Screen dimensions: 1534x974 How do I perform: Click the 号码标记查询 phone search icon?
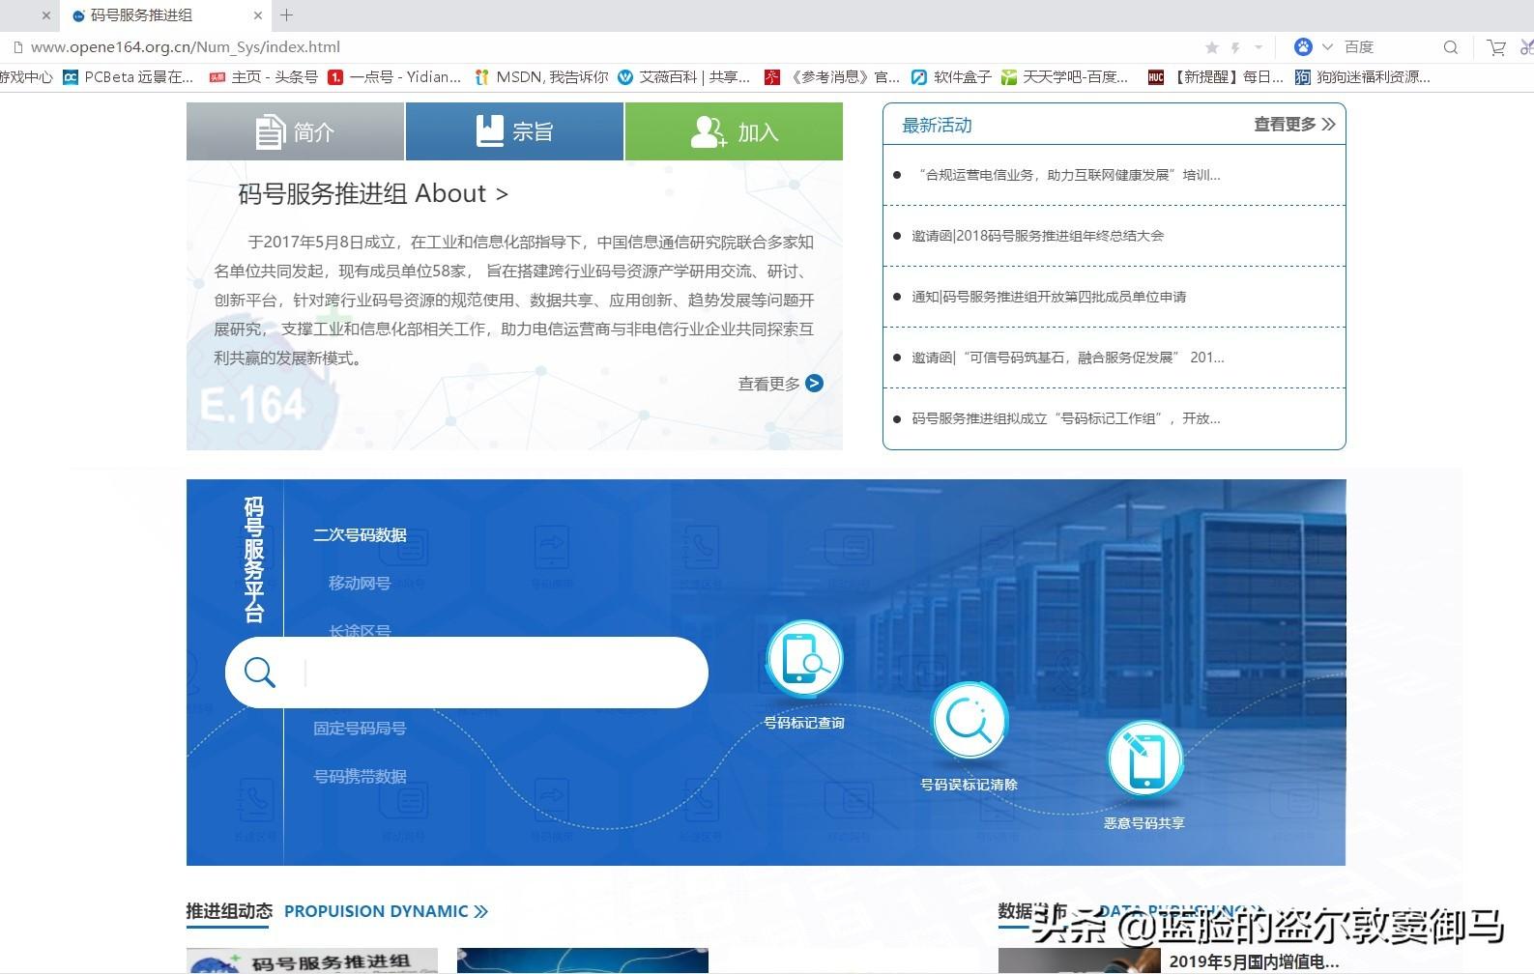pyautogui.click(x=804, y=659)
